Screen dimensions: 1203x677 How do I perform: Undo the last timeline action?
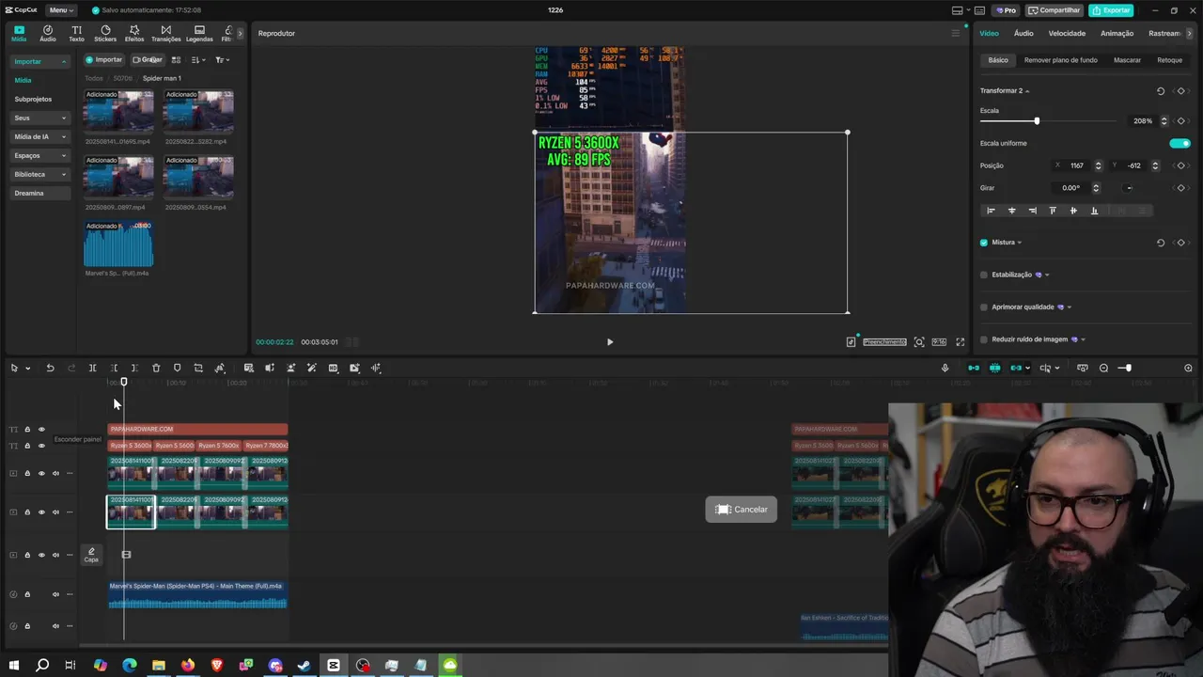click(x=50, y=368)
